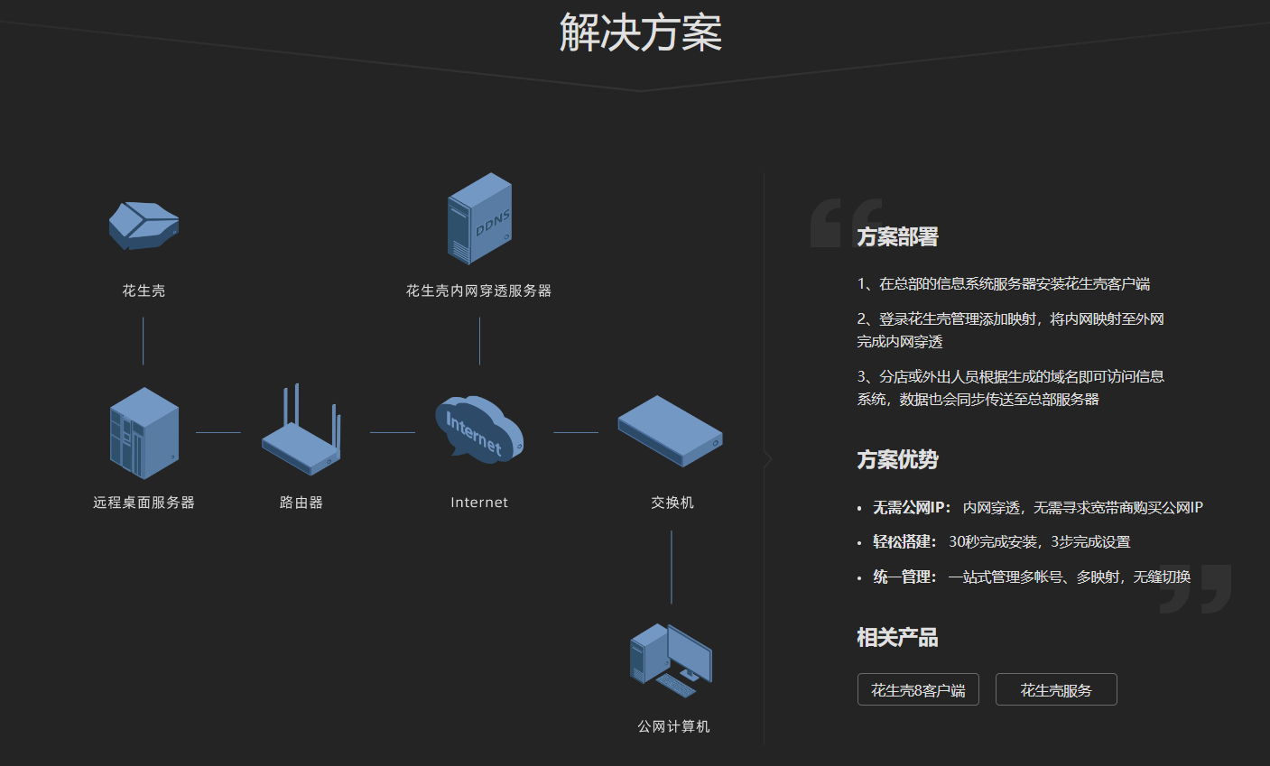The height and width of the screenshot is (766, 1270).
Task: Click the 花生壳内网穿透服务器 label
Action: point(478,291)
